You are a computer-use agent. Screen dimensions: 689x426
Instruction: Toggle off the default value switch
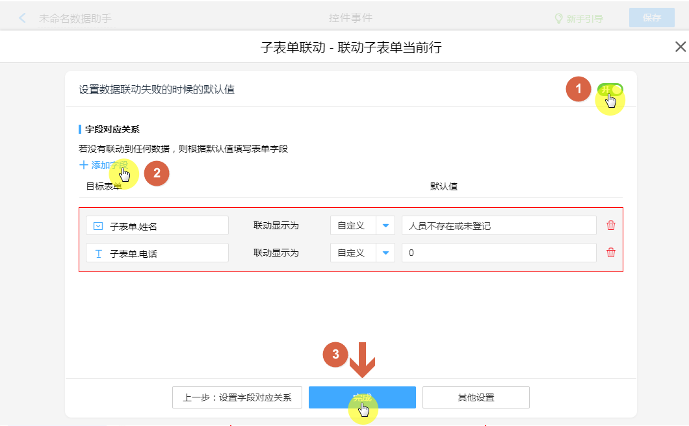coord(610,90)
